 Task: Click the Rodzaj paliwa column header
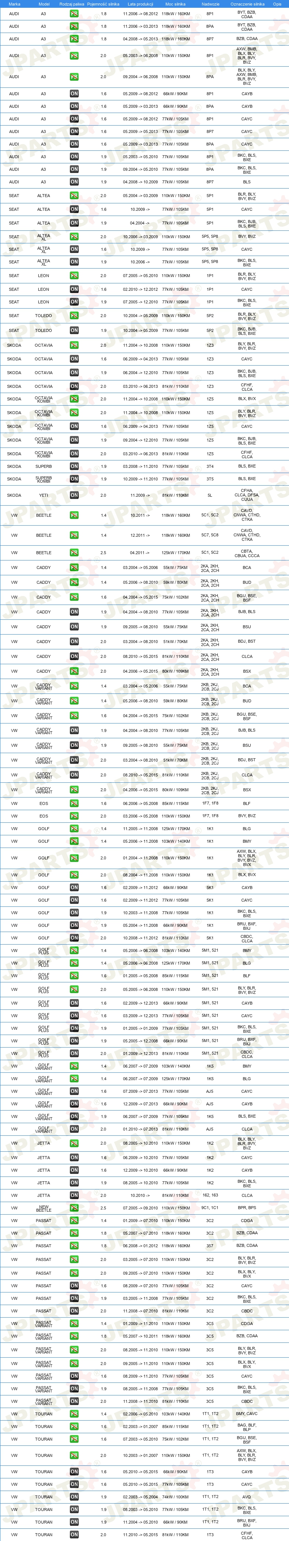72,4
